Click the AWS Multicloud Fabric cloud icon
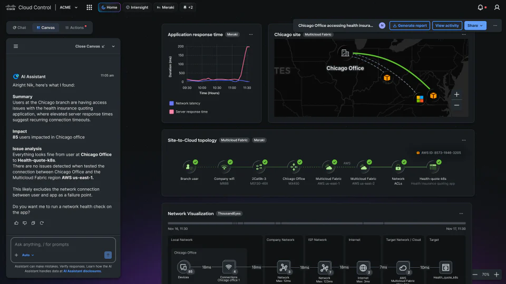This screenshot has width=506, height=284. pyautogui.click(x=403, y=268)
